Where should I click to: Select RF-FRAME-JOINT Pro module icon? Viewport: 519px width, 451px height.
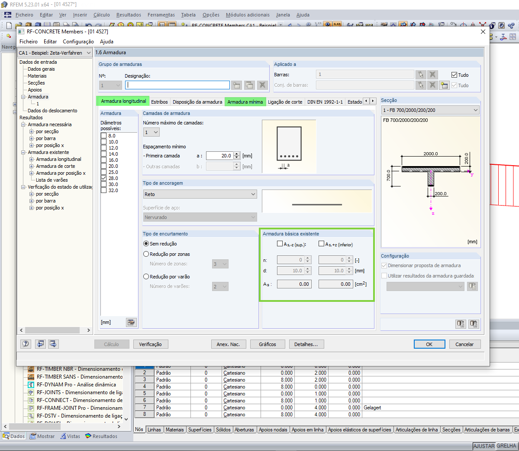[x=31, y=408]
